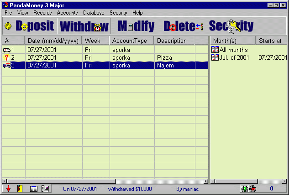Open the File menu

point(8,13)
